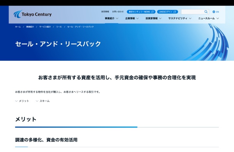Click the page title セール・アンド・リースバック

pyautogui.click(x=58, y=44)
